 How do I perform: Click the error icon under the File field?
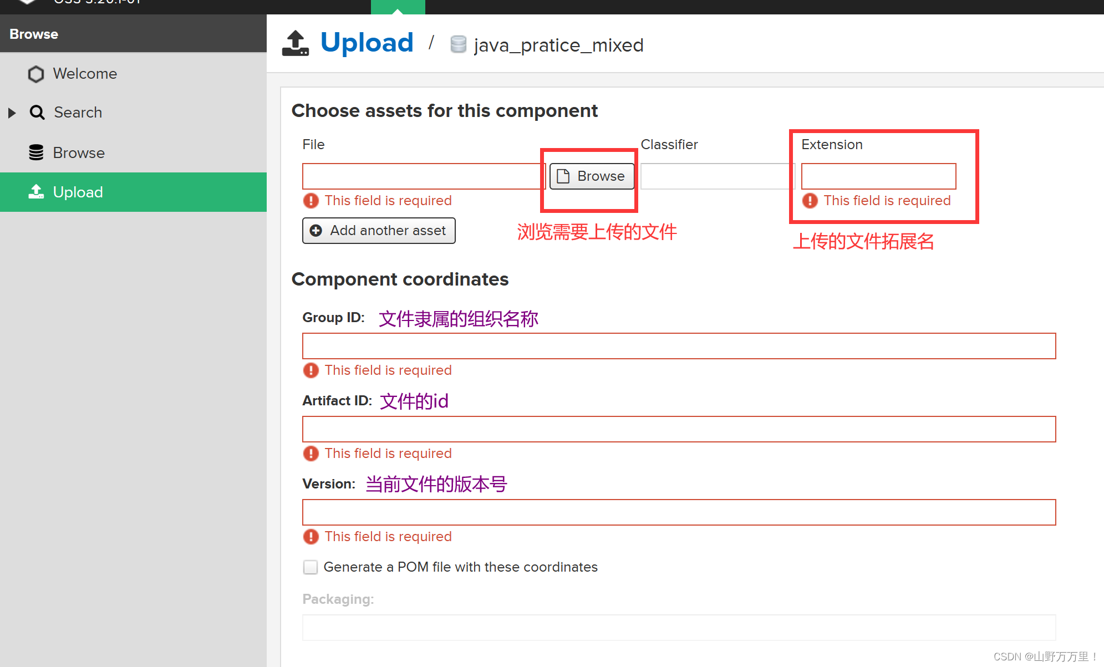[311, 201]
